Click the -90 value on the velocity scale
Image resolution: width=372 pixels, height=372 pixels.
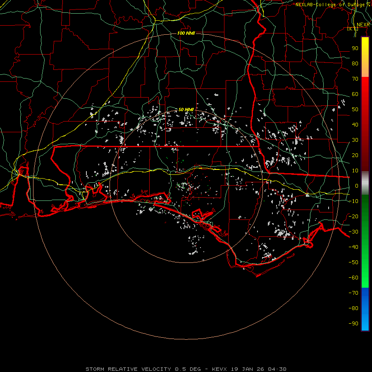click(x=353, y=324)
